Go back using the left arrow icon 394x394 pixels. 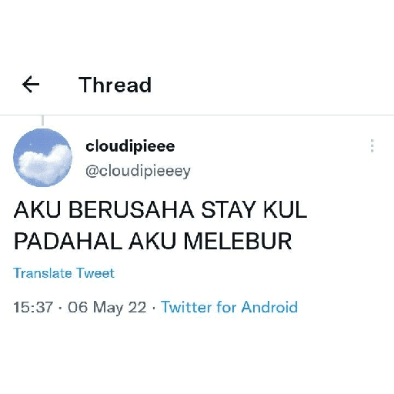tap(31, 84)
